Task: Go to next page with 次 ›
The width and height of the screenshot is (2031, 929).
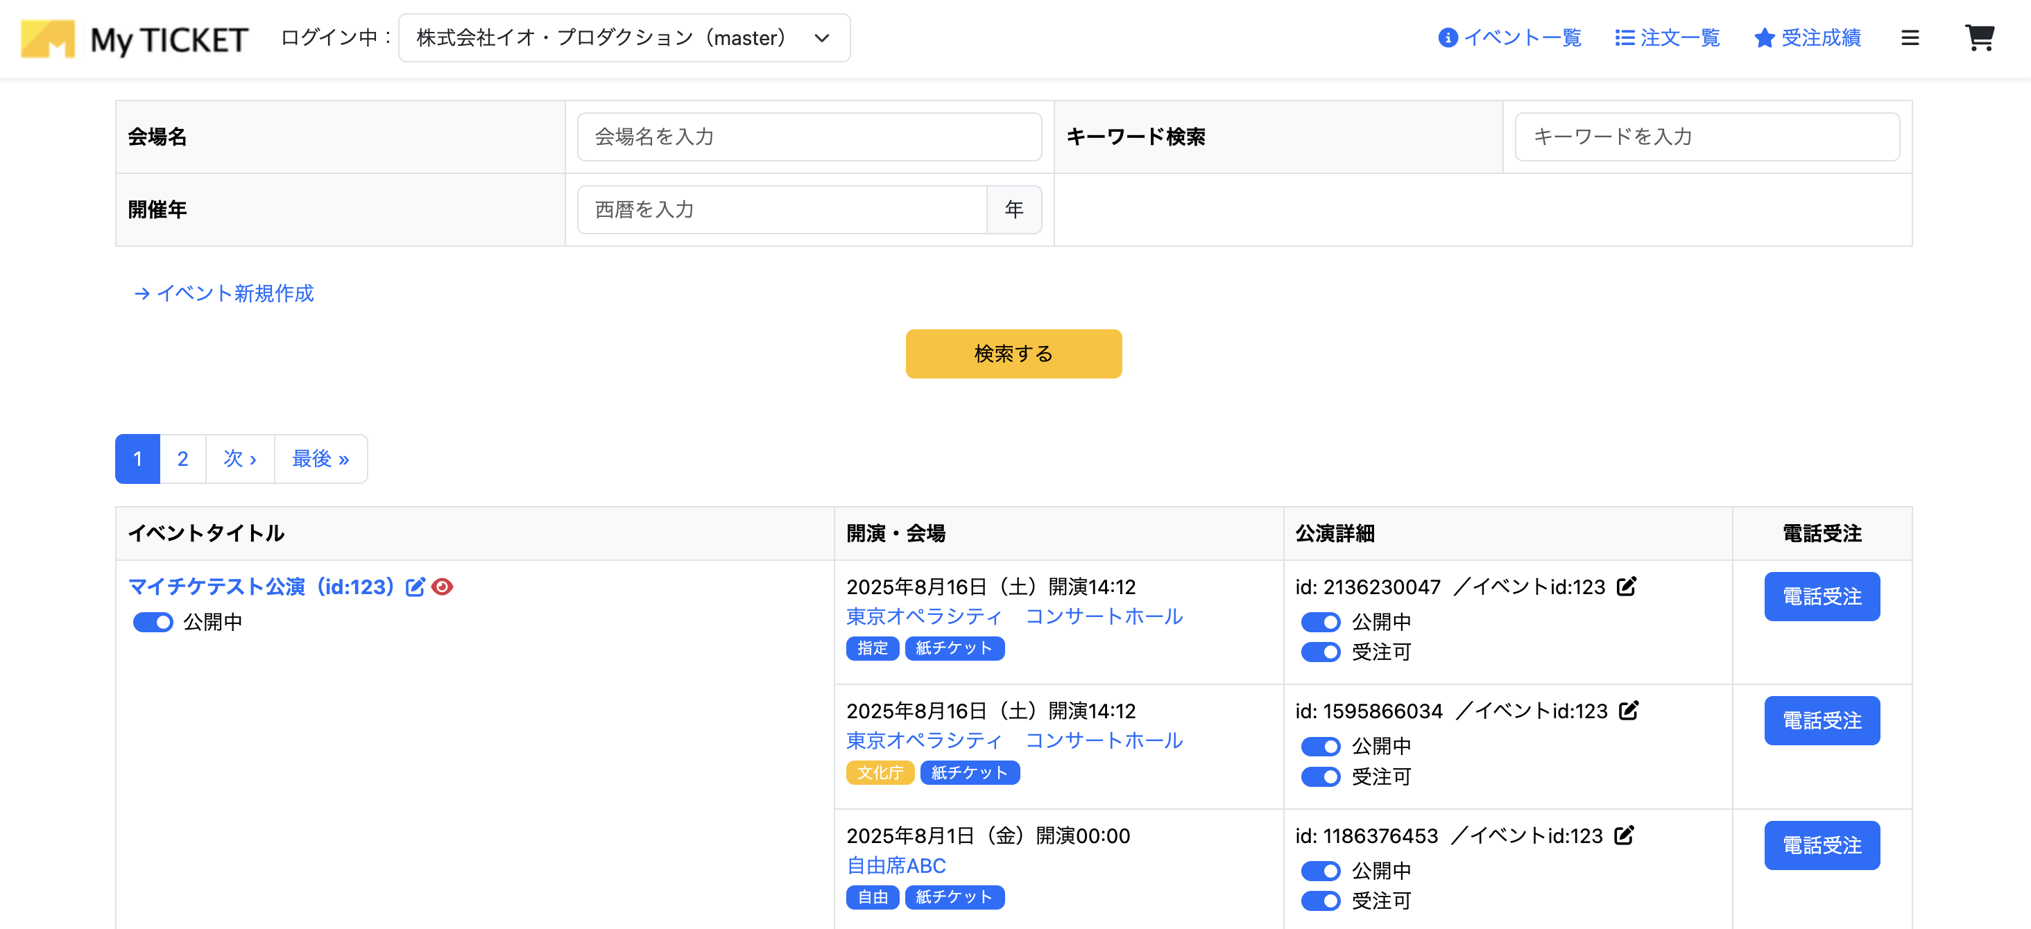Action: [x=240, y=458]
